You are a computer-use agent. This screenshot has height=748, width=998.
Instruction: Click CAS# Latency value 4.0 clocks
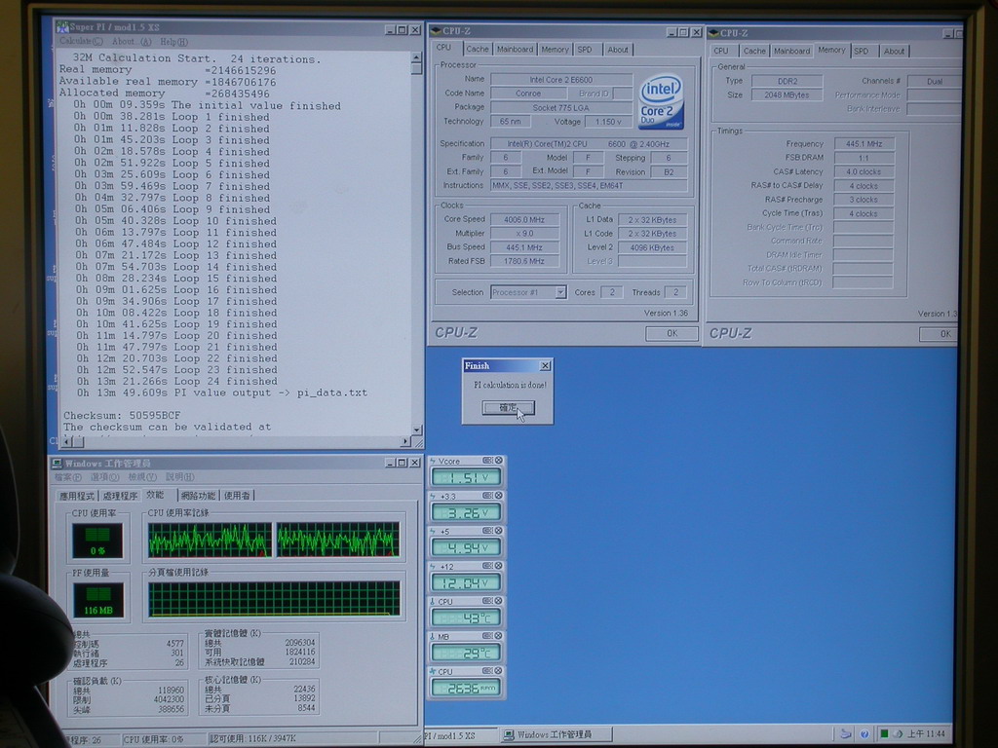coord(864,171)
